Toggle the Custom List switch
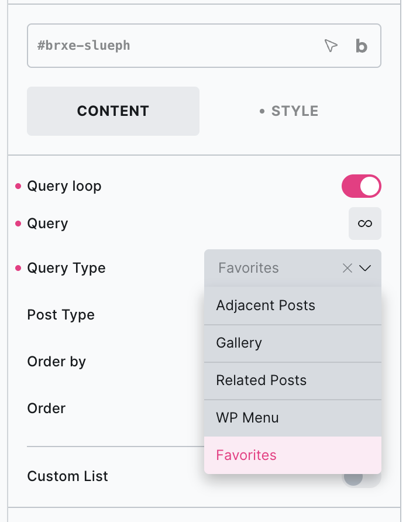The height and width of the screenshot is (522, 406). pos(360,477)
